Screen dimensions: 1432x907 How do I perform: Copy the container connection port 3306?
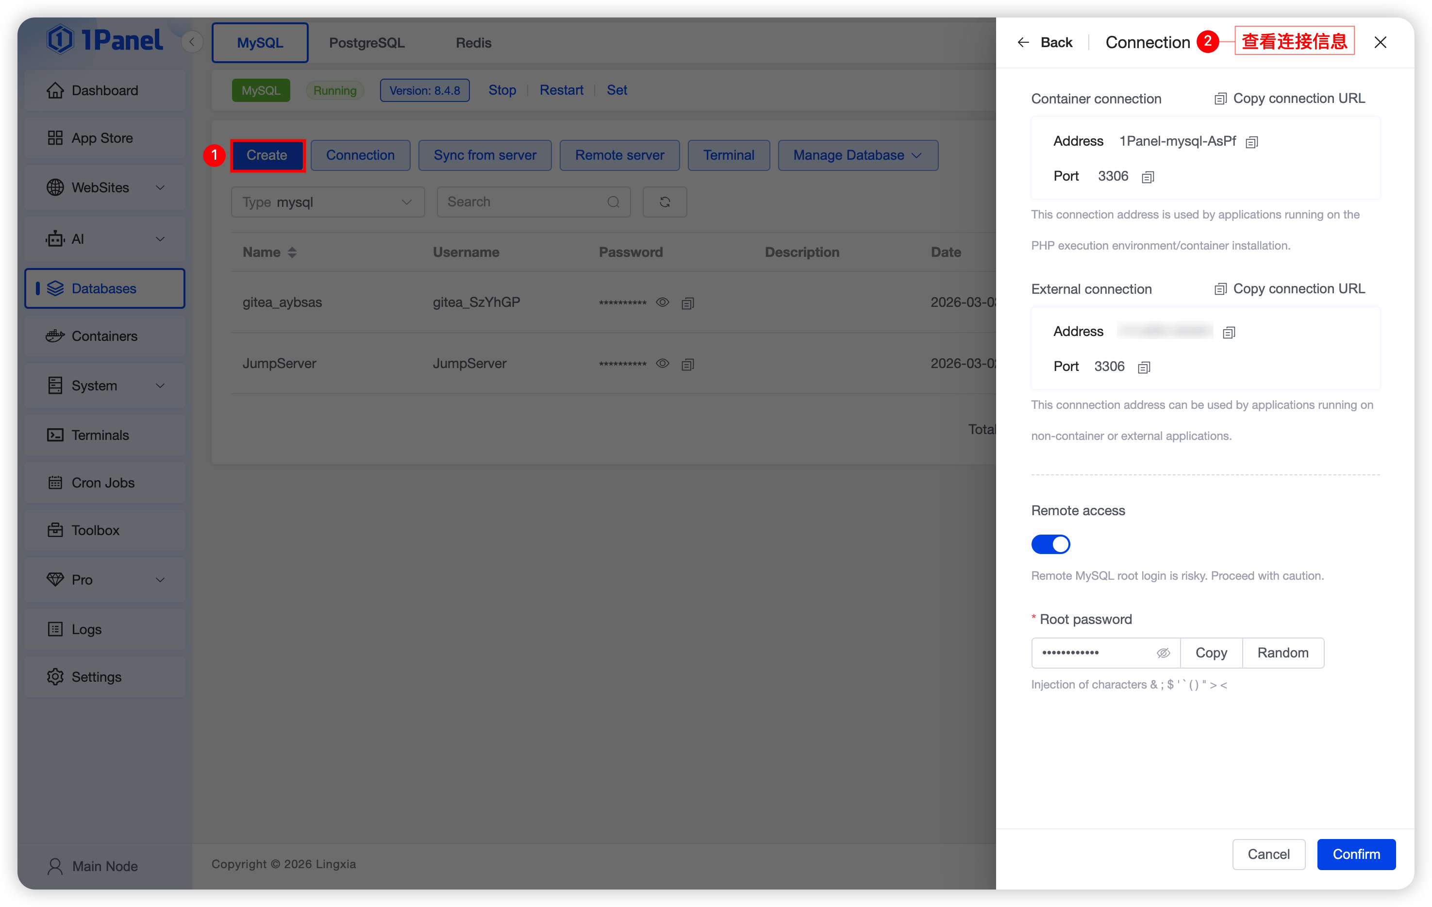(1147, 177)
